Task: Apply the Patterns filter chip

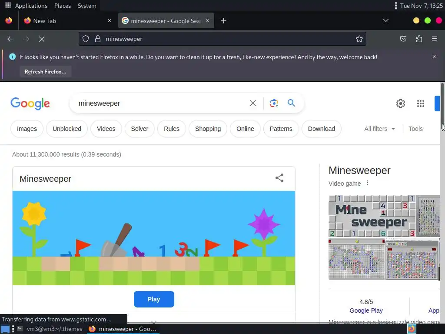Action: coord(281,129)
